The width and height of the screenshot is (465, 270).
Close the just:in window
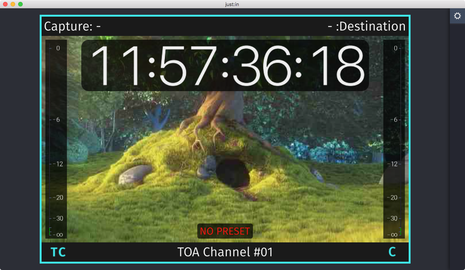pos(5,4)
